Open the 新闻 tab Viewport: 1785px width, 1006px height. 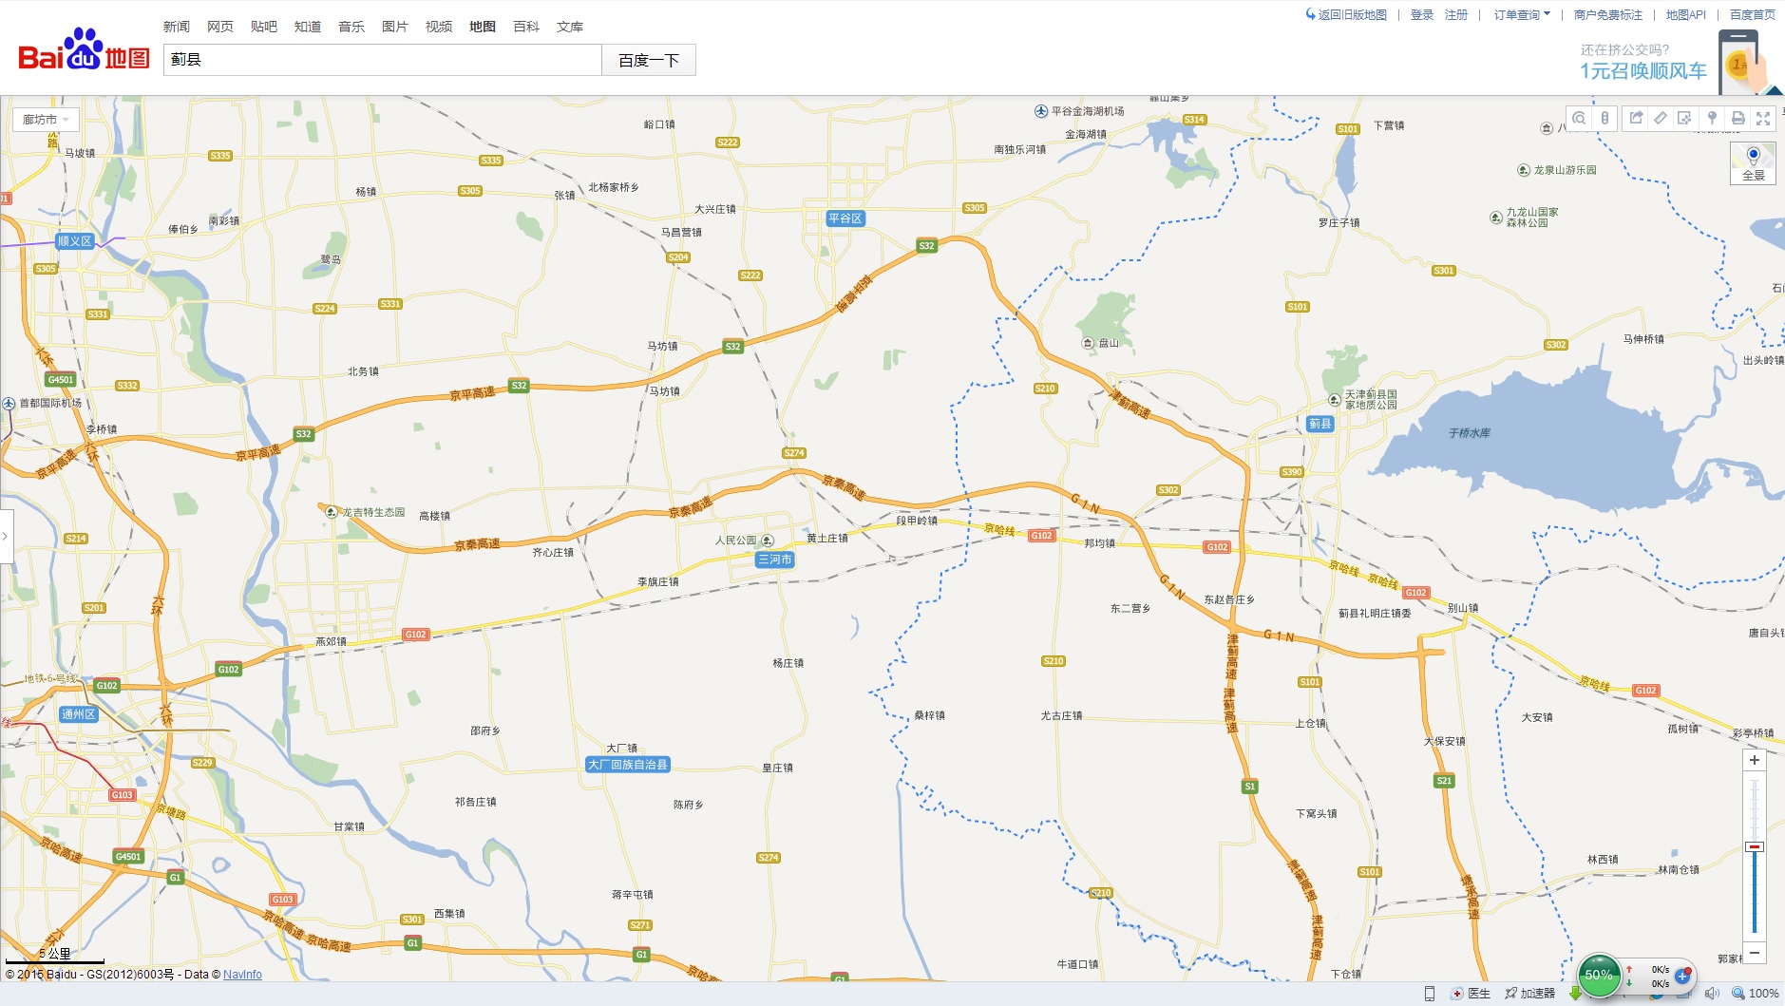(x=177, y=27)
